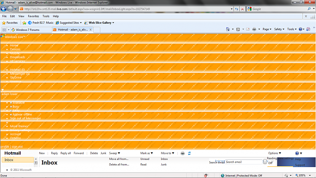Open the Fresh 92.7 Music favorite
Viewport: 316px width, 178px height.
pyautogui.click(x=41, y=23)
